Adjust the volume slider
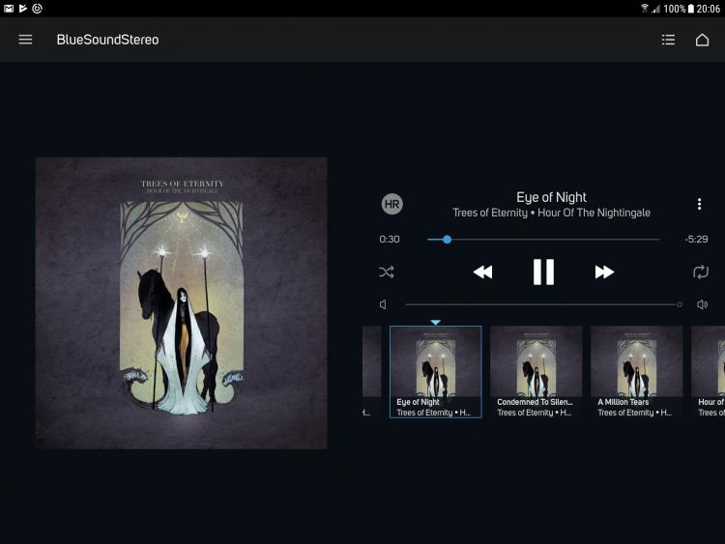This screenshot has height=544, width=725. [543, 304]
